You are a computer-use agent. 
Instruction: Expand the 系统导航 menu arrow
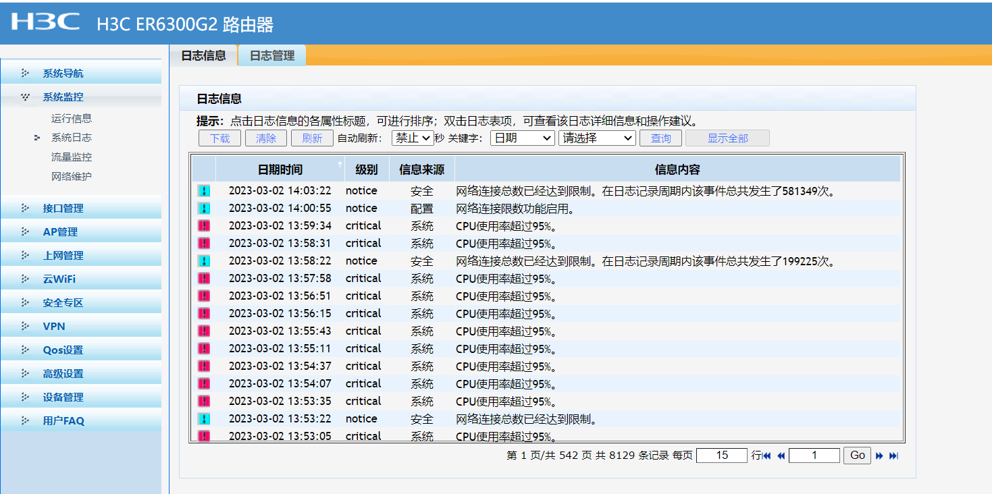tap(25, 73)
